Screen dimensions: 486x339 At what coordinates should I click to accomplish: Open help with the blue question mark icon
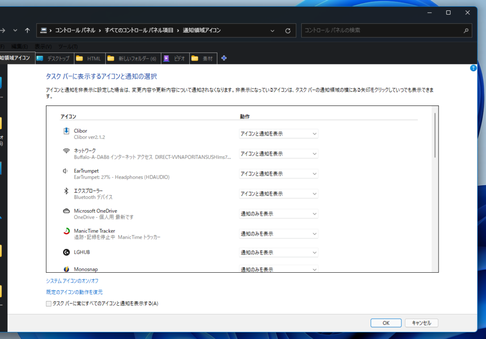click(473, 68)
